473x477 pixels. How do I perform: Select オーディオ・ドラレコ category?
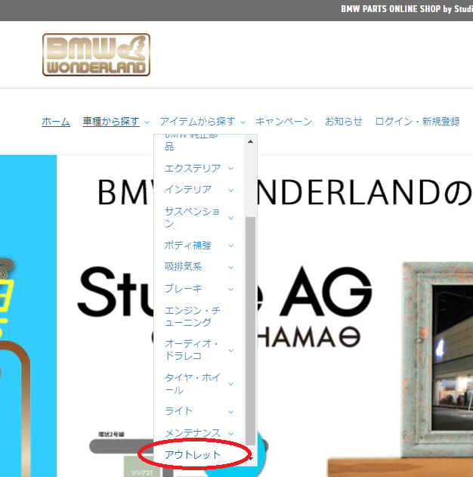[x=191, y=350]
